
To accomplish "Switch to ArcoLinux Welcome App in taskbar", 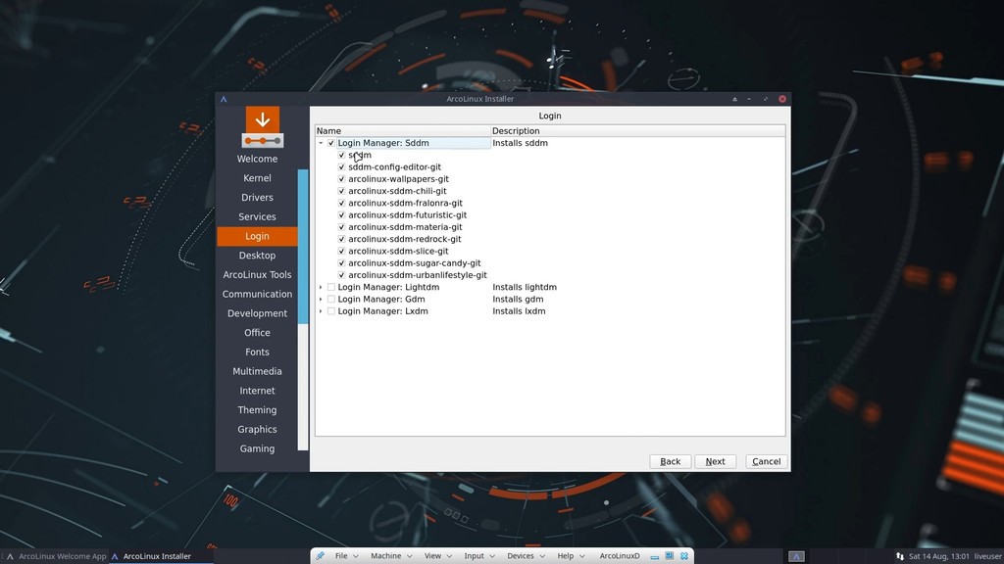I will pyautogui.click(x=56, y=556).
